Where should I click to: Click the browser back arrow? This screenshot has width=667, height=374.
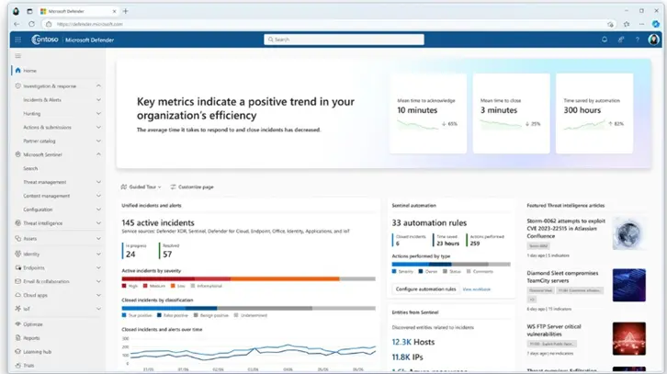(x=17, y=24)
